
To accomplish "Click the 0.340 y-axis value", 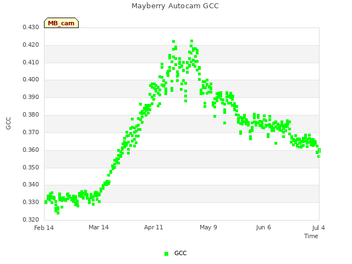I will pos(31,185).
